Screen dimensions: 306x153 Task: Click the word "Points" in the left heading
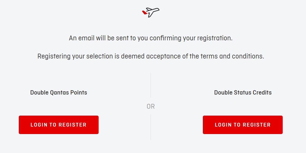pos(79,93)
